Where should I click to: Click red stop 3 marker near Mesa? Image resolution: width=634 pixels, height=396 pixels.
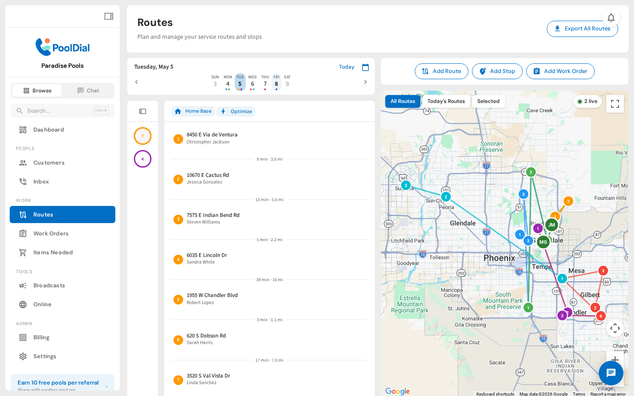603,271
